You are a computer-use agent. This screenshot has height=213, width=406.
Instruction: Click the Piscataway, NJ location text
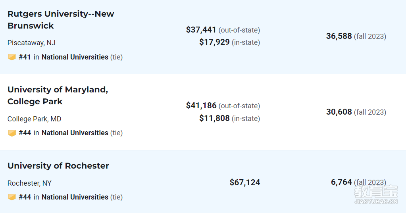pos(31,43)
